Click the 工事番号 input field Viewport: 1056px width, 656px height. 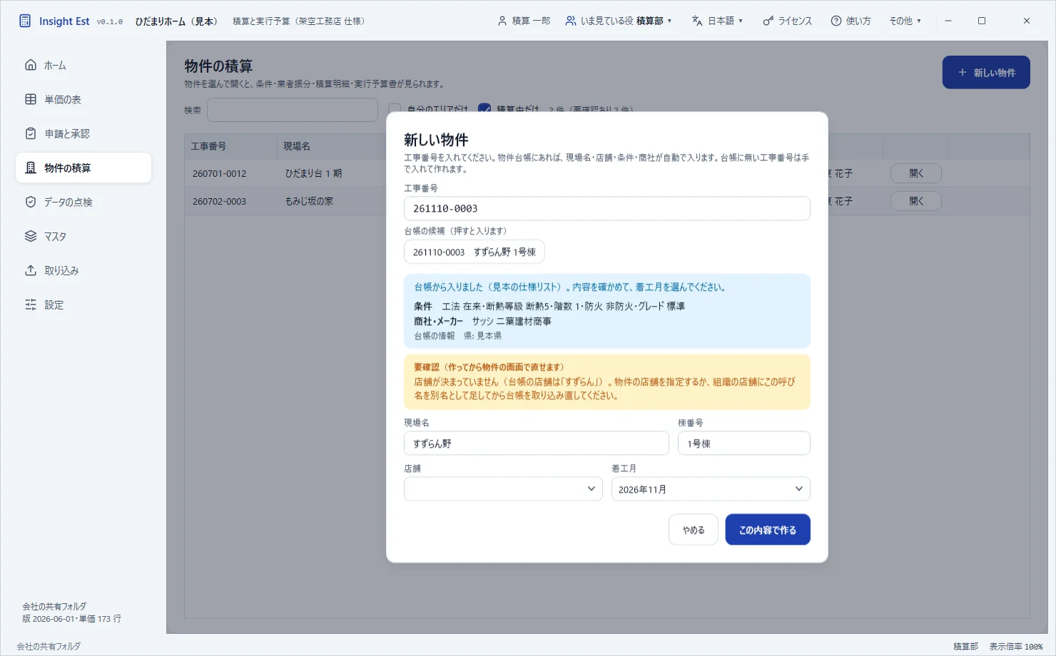coord(607,208)
